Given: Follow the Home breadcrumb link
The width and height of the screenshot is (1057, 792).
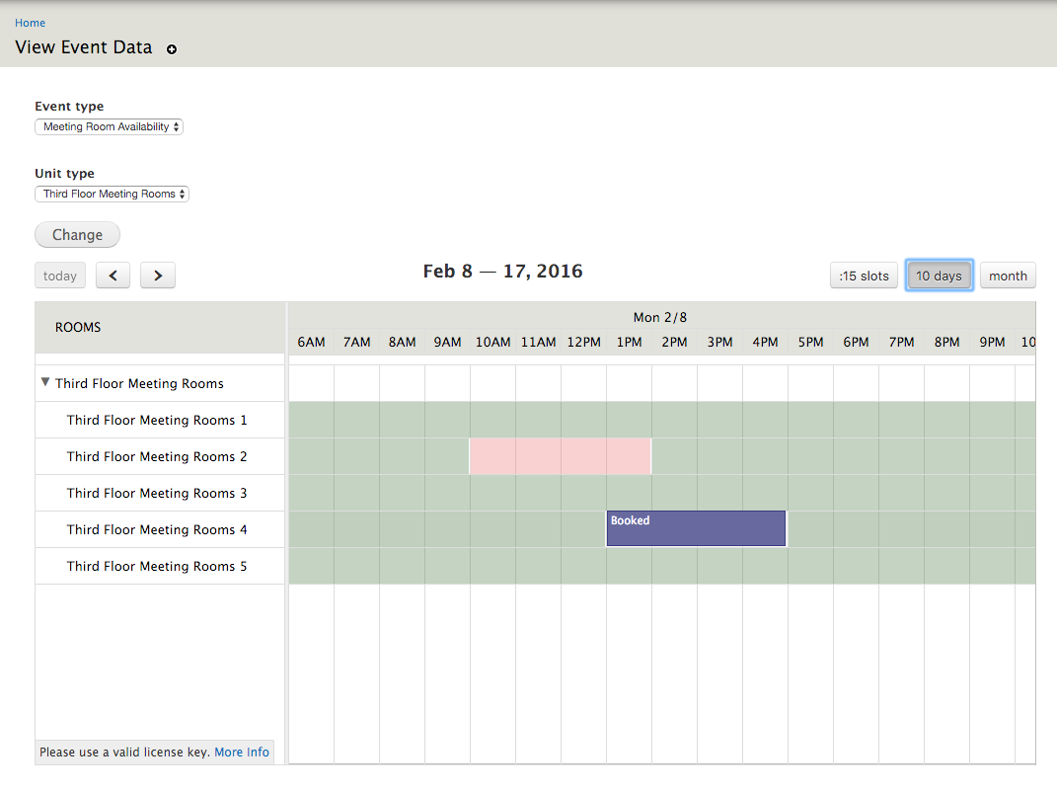Looking at the screenshot, I should tap(30, 23).
